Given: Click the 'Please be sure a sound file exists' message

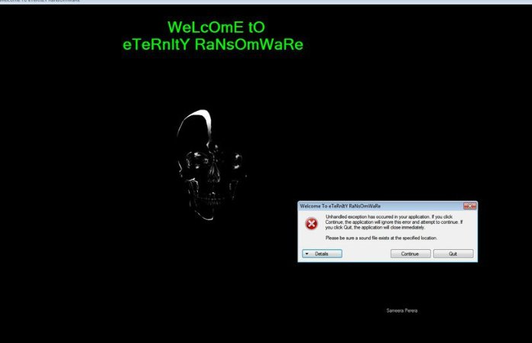Looking at the screenshot, I should 381,238.
